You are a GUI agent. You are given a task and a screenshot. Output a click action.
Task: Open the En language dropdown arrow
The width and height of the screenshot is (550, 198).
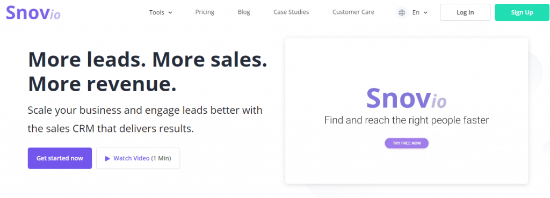tap(425, 13)
